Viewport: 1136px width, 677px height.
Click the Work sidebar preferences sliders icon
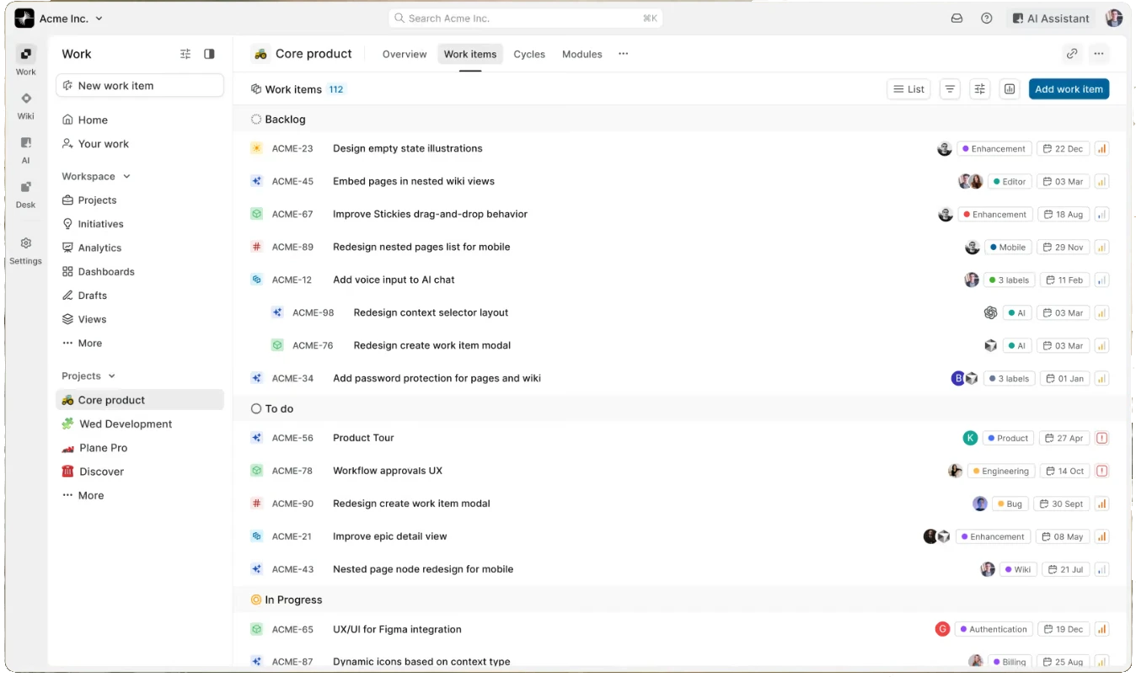click(x=185, y=54)
